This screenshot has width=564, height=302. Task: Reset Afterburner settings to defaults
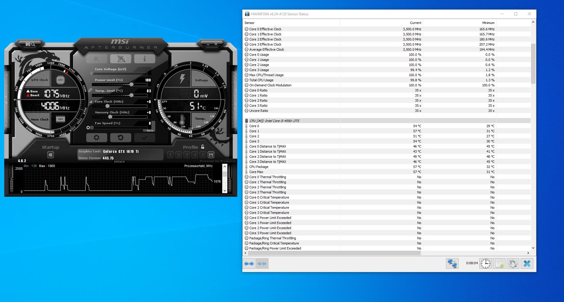[120, 138]
